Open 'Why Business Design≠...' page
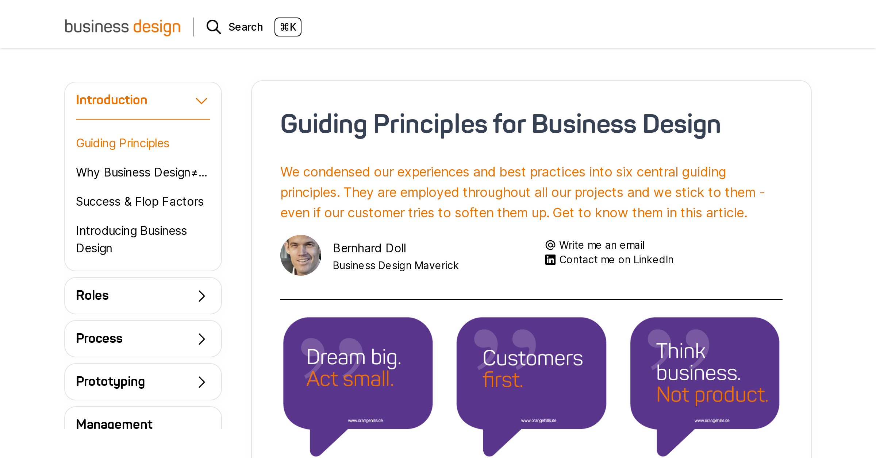Image resolution: width=876 pixels, height=458 pixels. [x=142, y=172]
